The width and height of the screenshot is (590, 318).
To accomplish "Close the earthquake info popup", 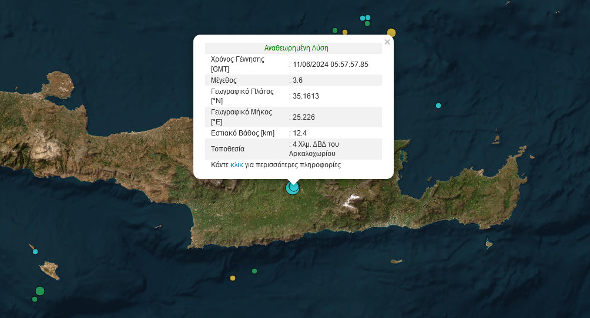I will pos(387,42).
